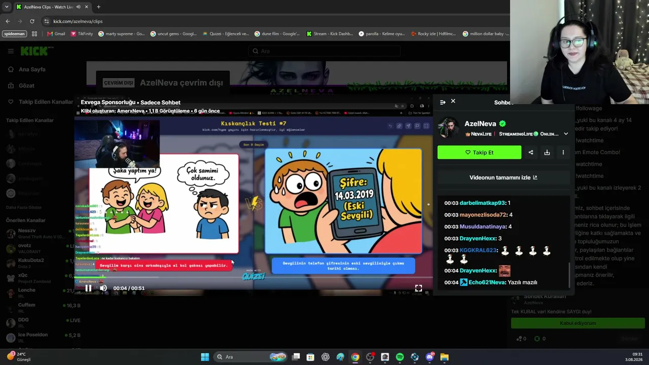Open the Gmail bookmark
This screenshot has height=365, width=649.
click(x=56, y=34)
